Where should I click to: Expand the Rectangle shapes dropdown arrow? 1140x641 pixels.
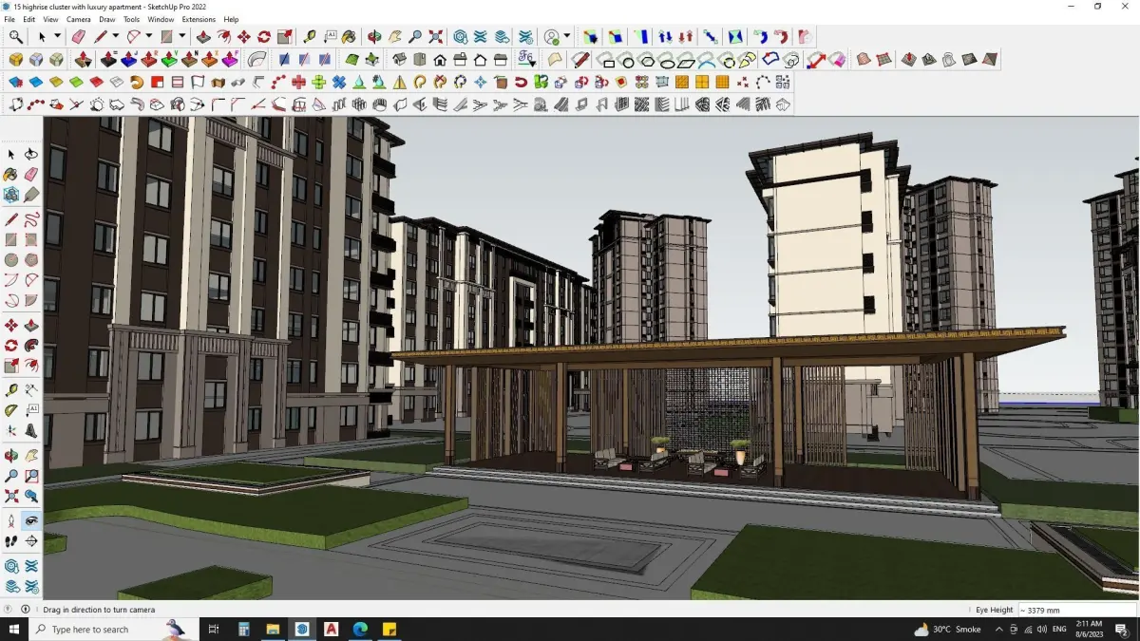tap(181, 37)
